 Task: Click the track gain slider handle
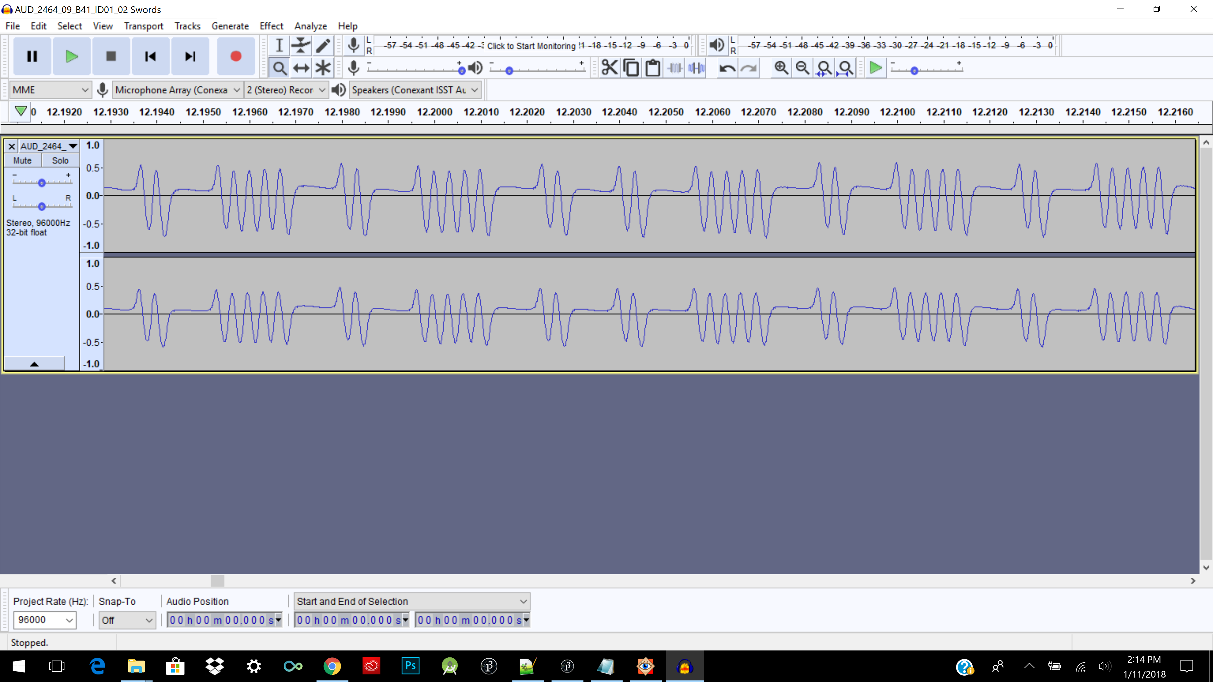pyautogui.click(x=41, y=182)
